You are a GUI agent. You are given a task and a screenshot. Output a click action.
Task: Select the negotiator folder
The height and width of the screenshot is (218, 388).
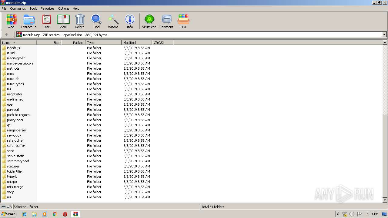15,94
